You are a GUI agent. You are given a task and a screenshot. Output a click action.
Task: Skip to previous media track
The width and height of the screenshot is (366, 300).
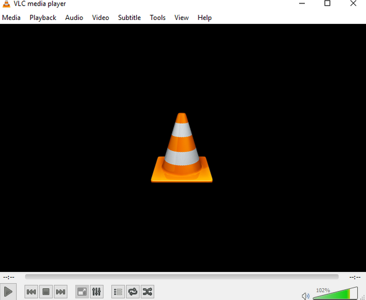tap(31, 291)
